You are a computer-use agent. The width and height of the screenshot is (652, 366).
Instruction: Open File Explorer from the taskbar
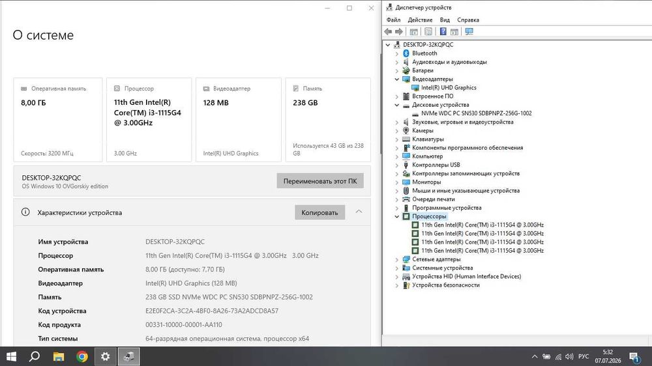[59, 356]
